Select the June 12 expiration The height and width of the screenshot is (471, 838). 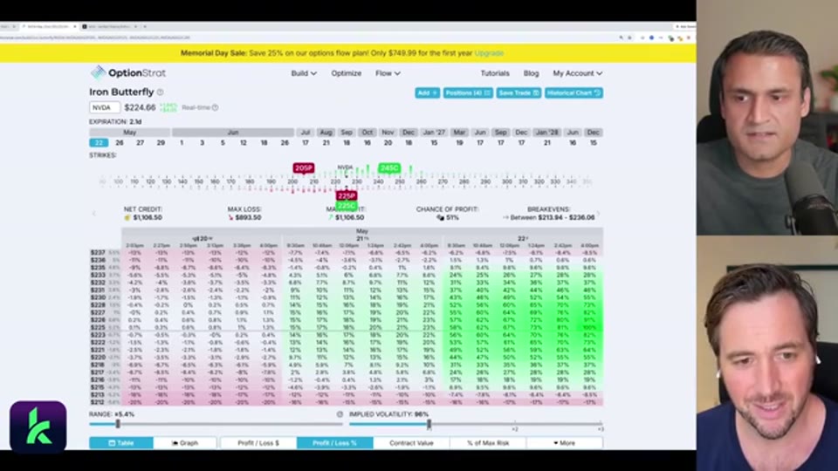[244, 142]
